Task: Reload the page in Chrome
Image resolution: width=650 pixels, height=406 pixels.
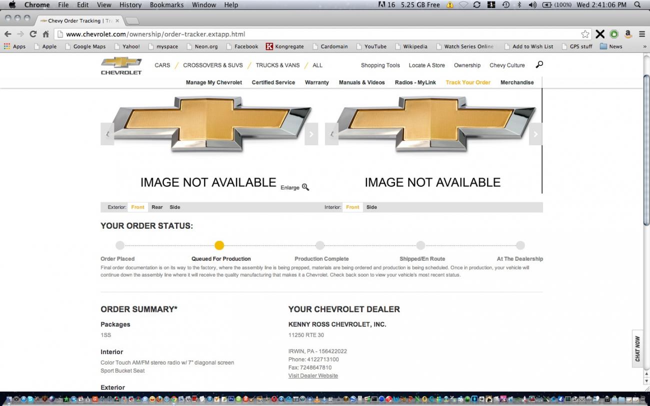Action: tap(33, 34)
